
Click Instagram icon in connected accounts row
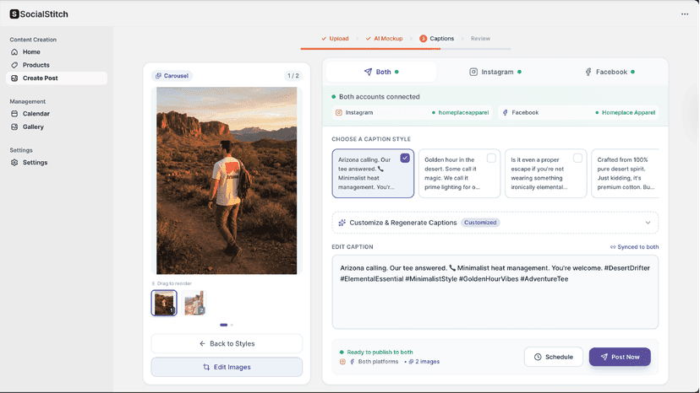click(339, 113)
